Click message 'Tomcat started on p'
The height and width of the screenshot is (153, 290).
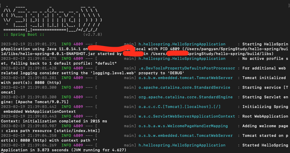(265, 135)
